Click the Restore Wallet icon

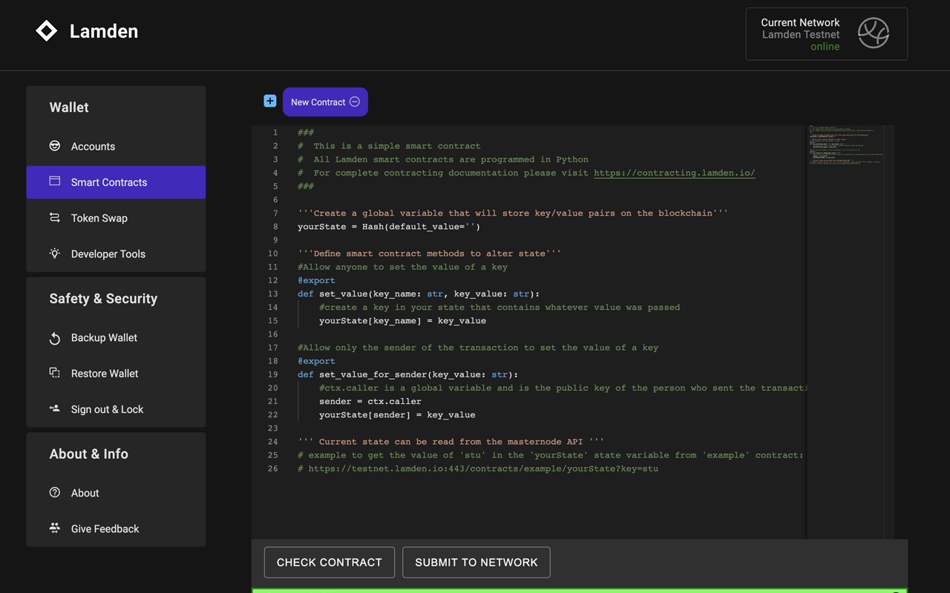pyautogui.click(x=54, y=373)
